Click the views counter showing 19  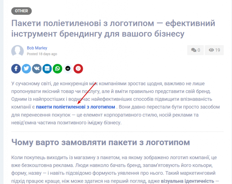pyautogui.click(x=214, y=50)
